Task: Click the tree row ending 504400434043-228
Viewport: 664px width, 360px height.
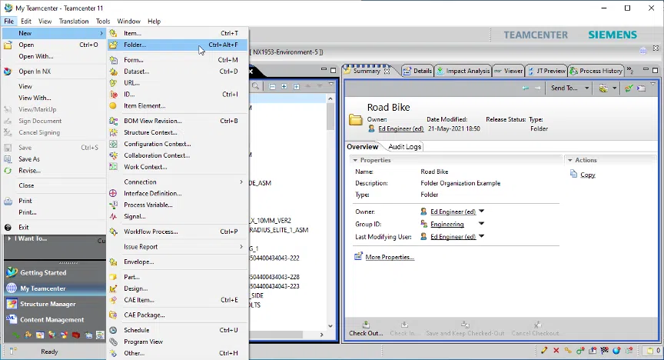Action: [274, 276]
